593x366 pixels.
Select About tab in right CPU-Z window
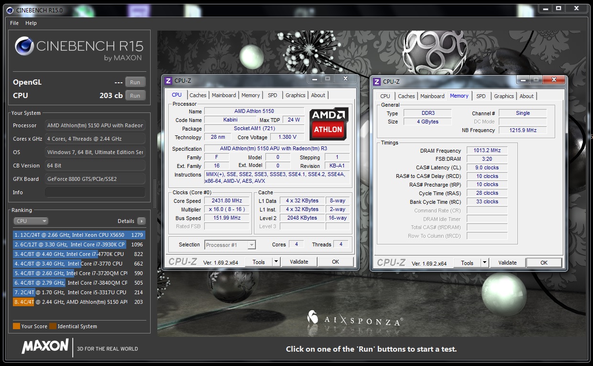coord(527,96)
